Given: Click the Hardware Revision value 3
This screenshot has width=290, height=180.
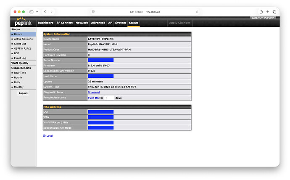Looking at the screenshot, I should 89,55.
